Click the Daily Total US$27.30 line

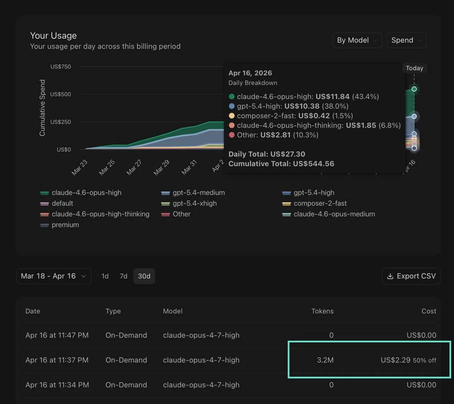(267, 154)
